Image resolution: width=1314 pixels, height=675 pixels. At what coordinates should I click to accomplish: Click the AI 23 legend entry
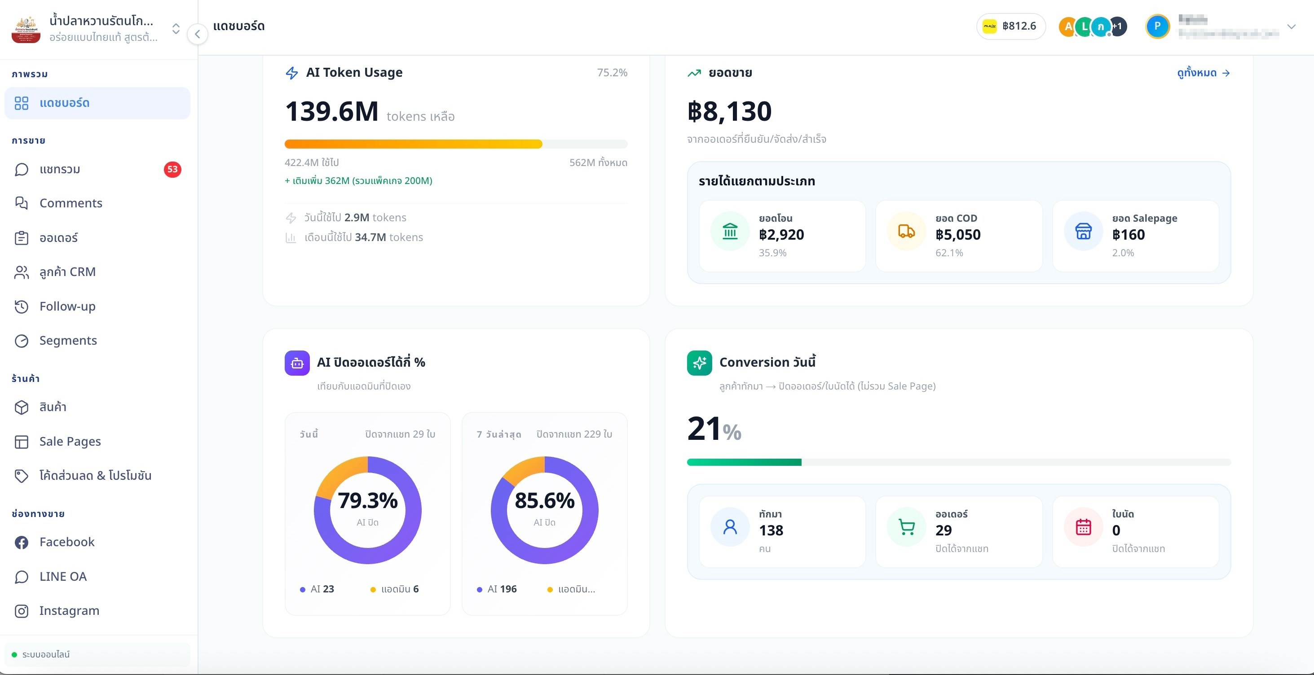(317, 589)
